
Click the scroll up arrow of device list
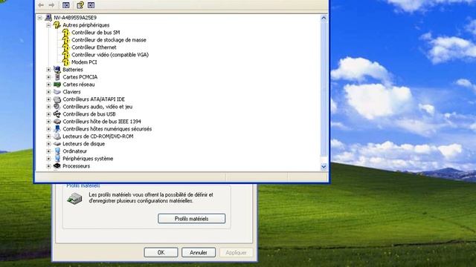[324, 18]
